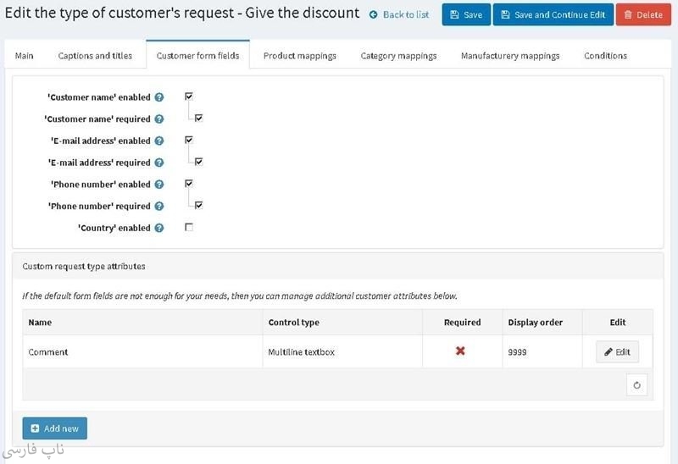Click help icon beside 'Country' enabled
This screenshot has width=678, height=464.
tap(159, 228)
